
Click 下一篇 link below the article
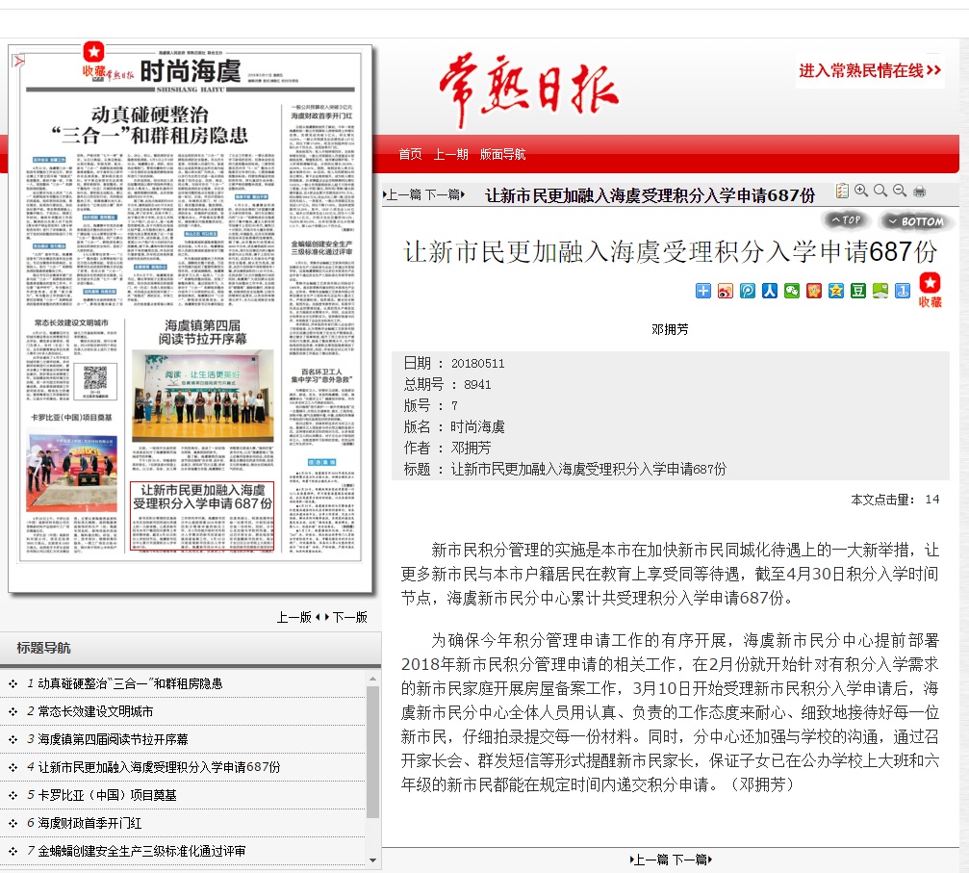click(691, 860)
